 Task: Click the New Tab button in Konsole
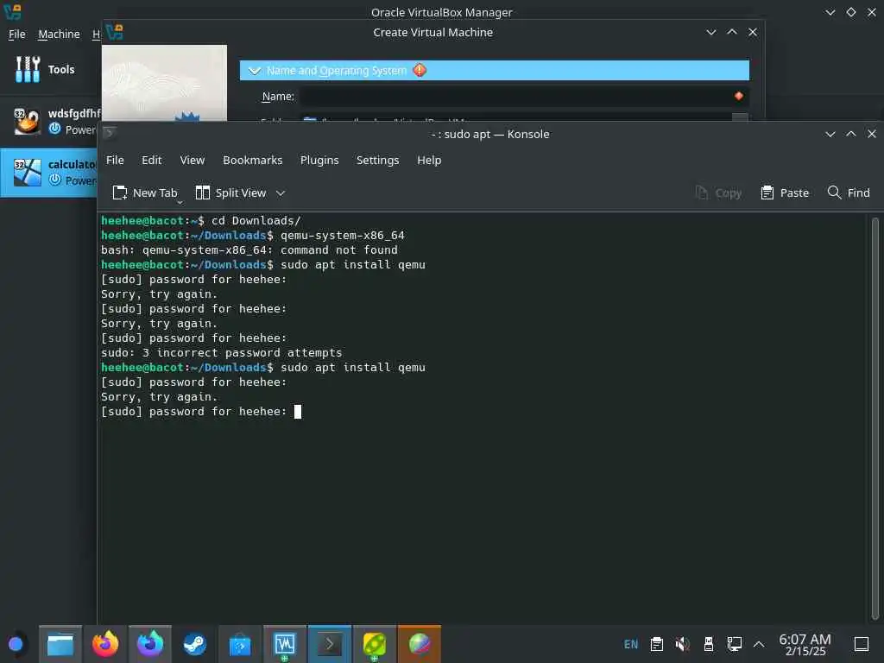[145, 193]
